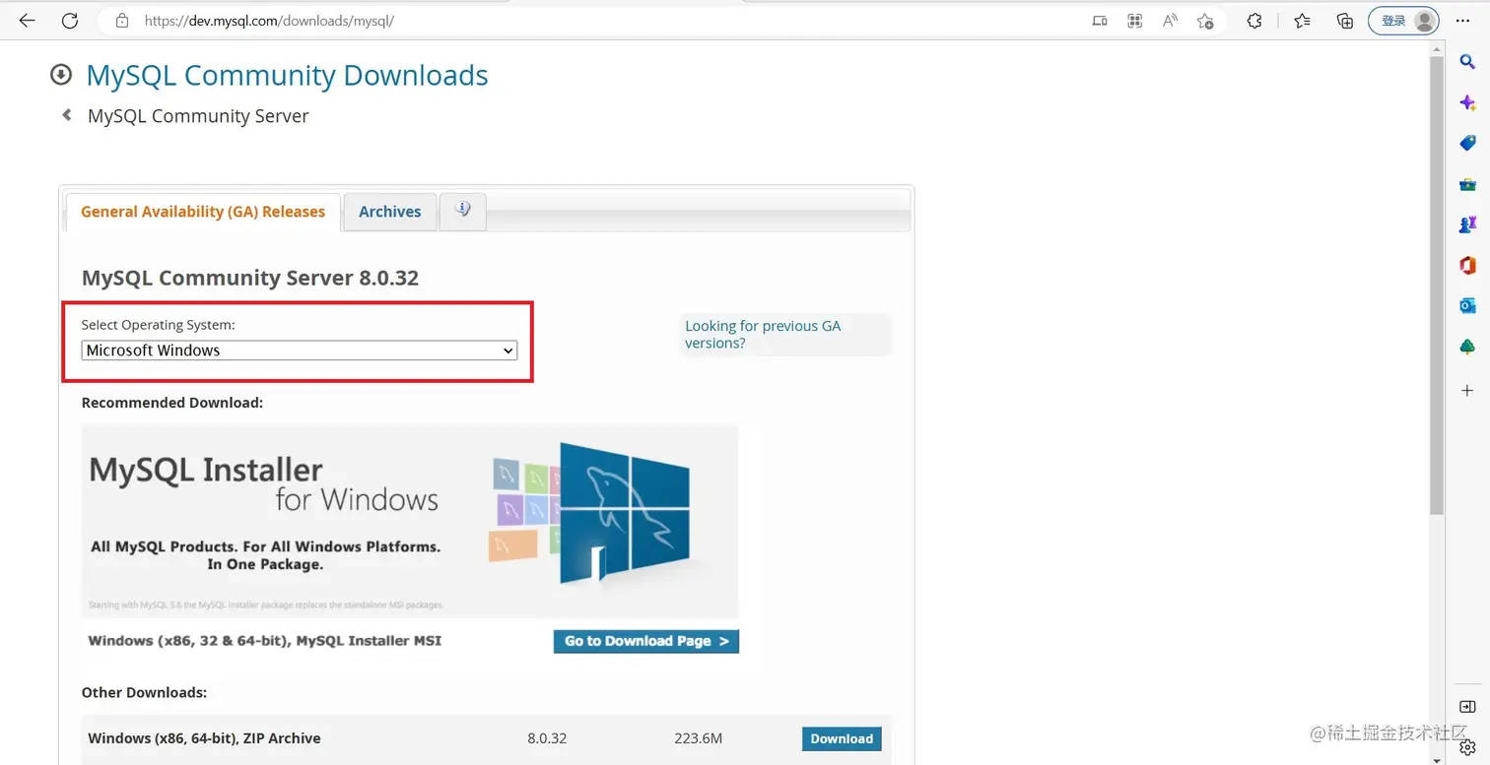
Task: Click Go to Download Page button
Action: [646, 641]
